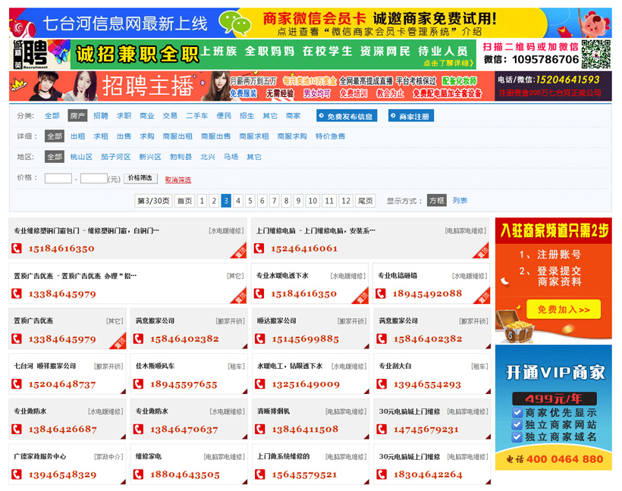Viewport: 622px width, 491px height.
Task: Click 免费加入 on merchant ad banner
Action: [564, 309]
